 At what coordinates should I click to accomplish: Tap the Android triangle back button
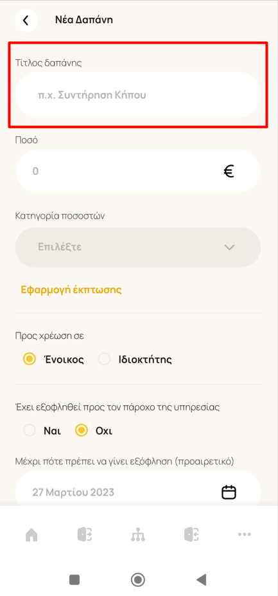tap(202, 580)
